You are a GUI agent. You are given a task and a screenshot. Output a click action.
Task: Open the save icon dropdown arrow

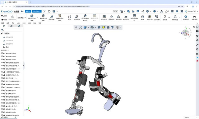[x=57, y=11]
